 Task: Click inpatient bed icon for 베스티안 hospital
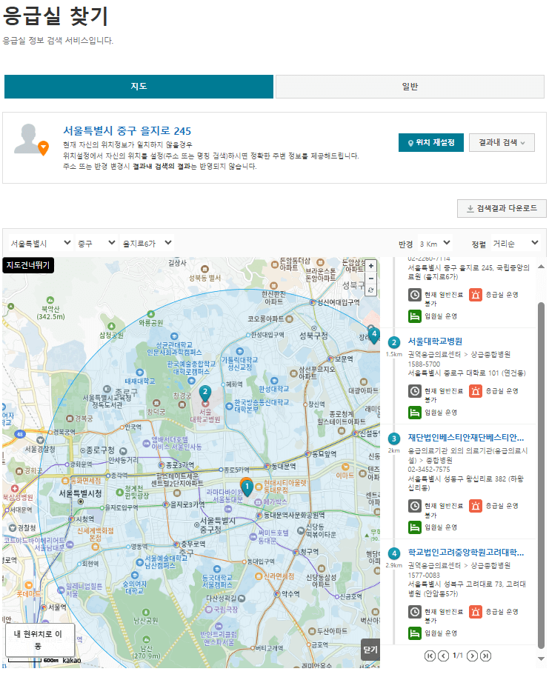tap(415, 527)
